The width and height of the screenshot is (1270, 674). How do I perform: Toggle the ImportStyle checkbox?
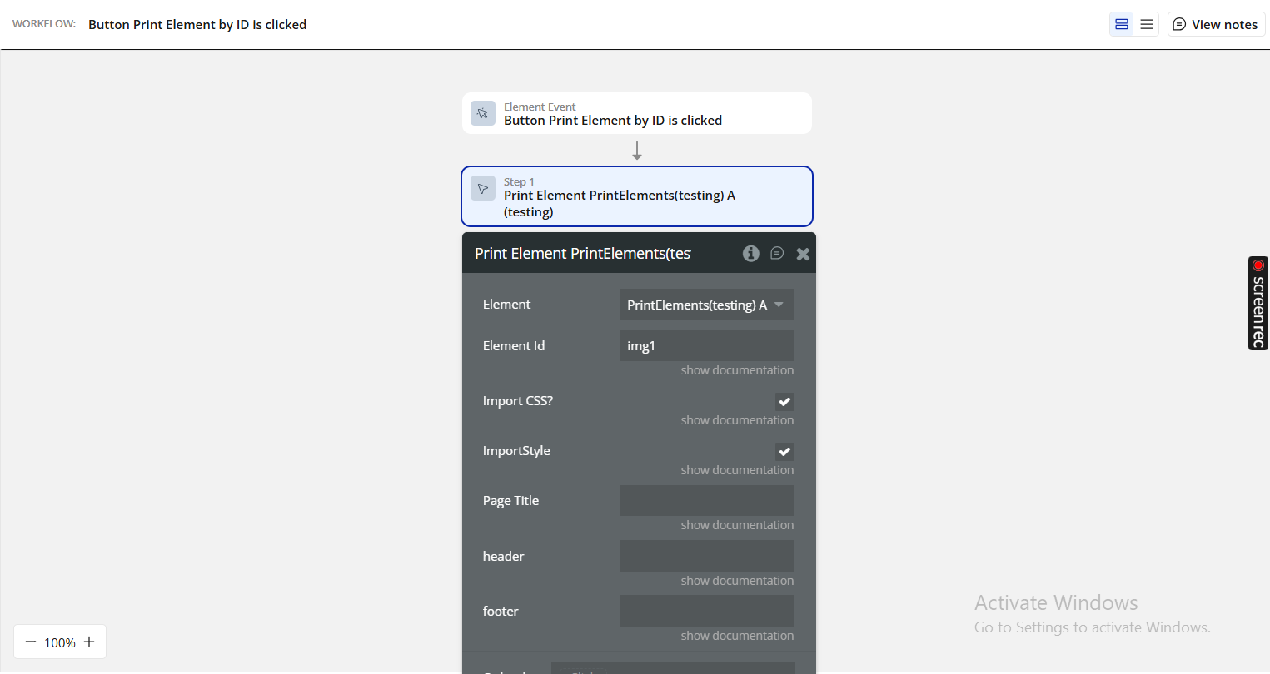[784, 451]
